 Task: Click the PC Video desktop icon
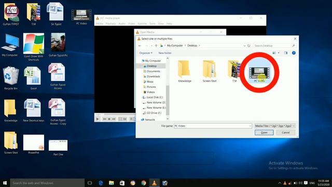click(81, 17)
